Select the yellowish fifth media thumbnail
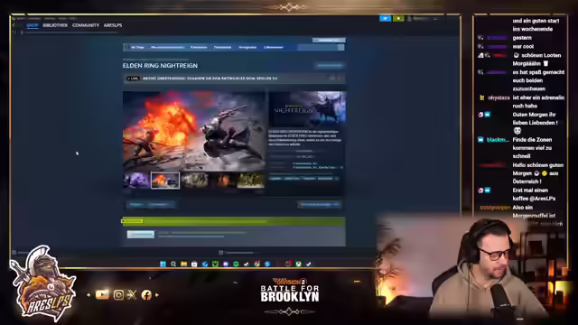The width and height of the screenshot is (578, 325). 251,181
